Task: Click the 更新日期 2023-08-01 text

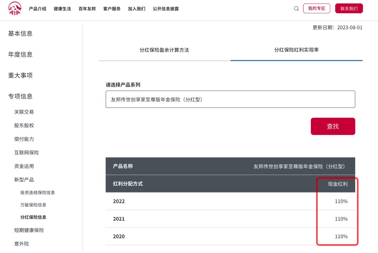Action: tap(337, 27)
